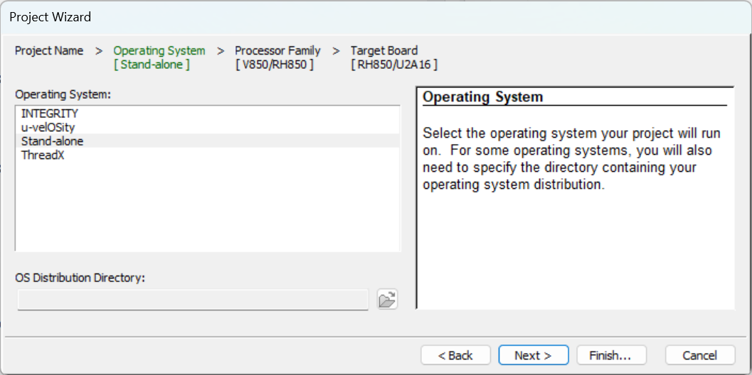Click the [V850/RH850] breadcrumb value

274,65
